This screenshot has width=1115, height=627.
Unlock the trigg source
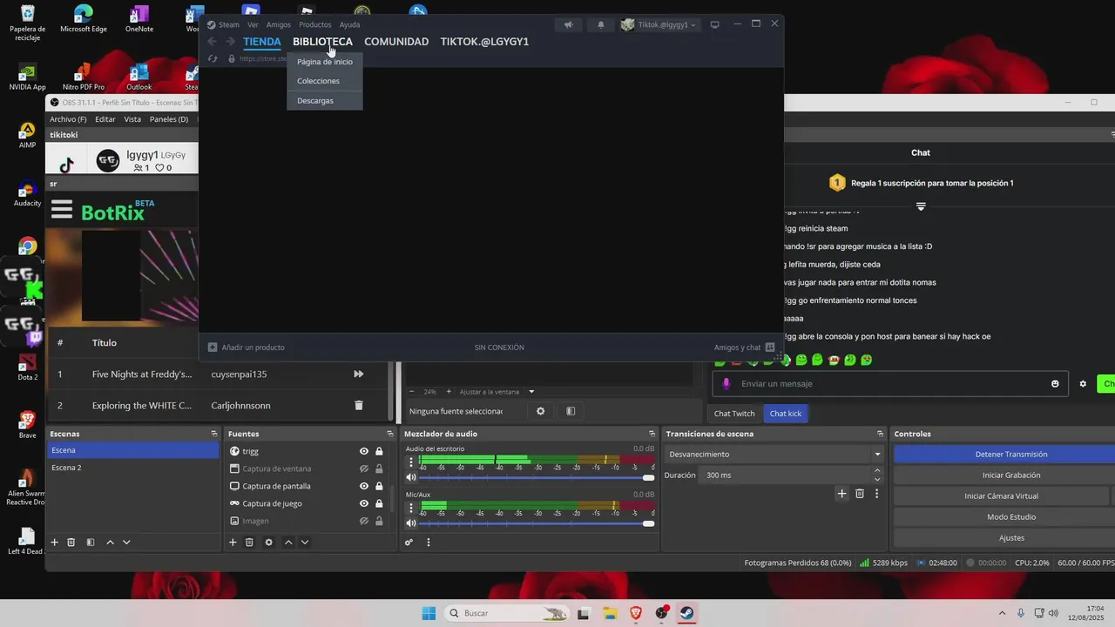[x=379, y=451]
